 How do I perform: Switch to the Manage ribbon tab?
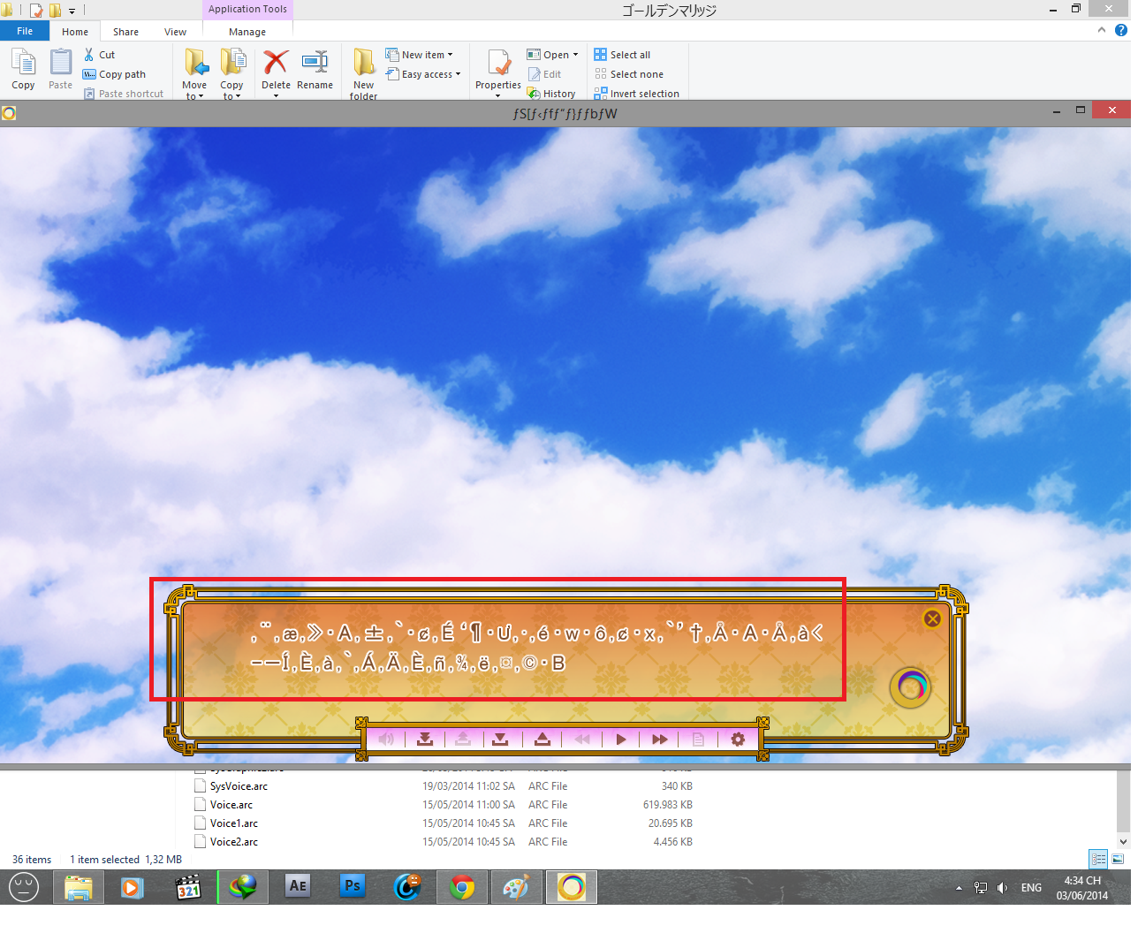[x=247, y=32]
